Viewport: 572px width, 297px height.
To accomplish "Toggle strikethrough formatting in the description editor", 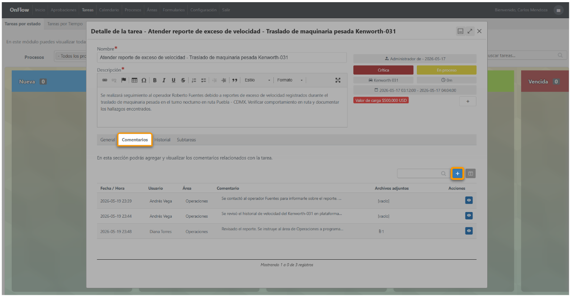I will point(183,80).
